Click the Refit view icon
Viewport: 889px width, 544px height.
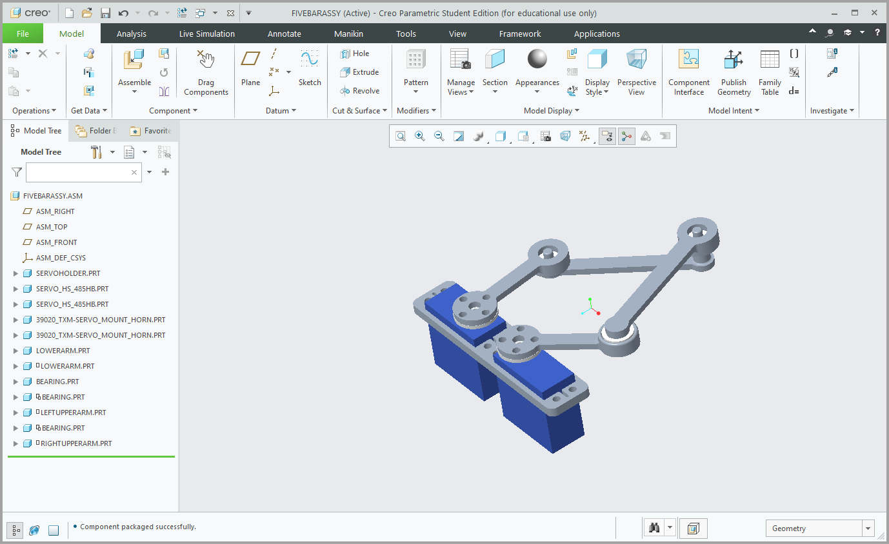401,136
